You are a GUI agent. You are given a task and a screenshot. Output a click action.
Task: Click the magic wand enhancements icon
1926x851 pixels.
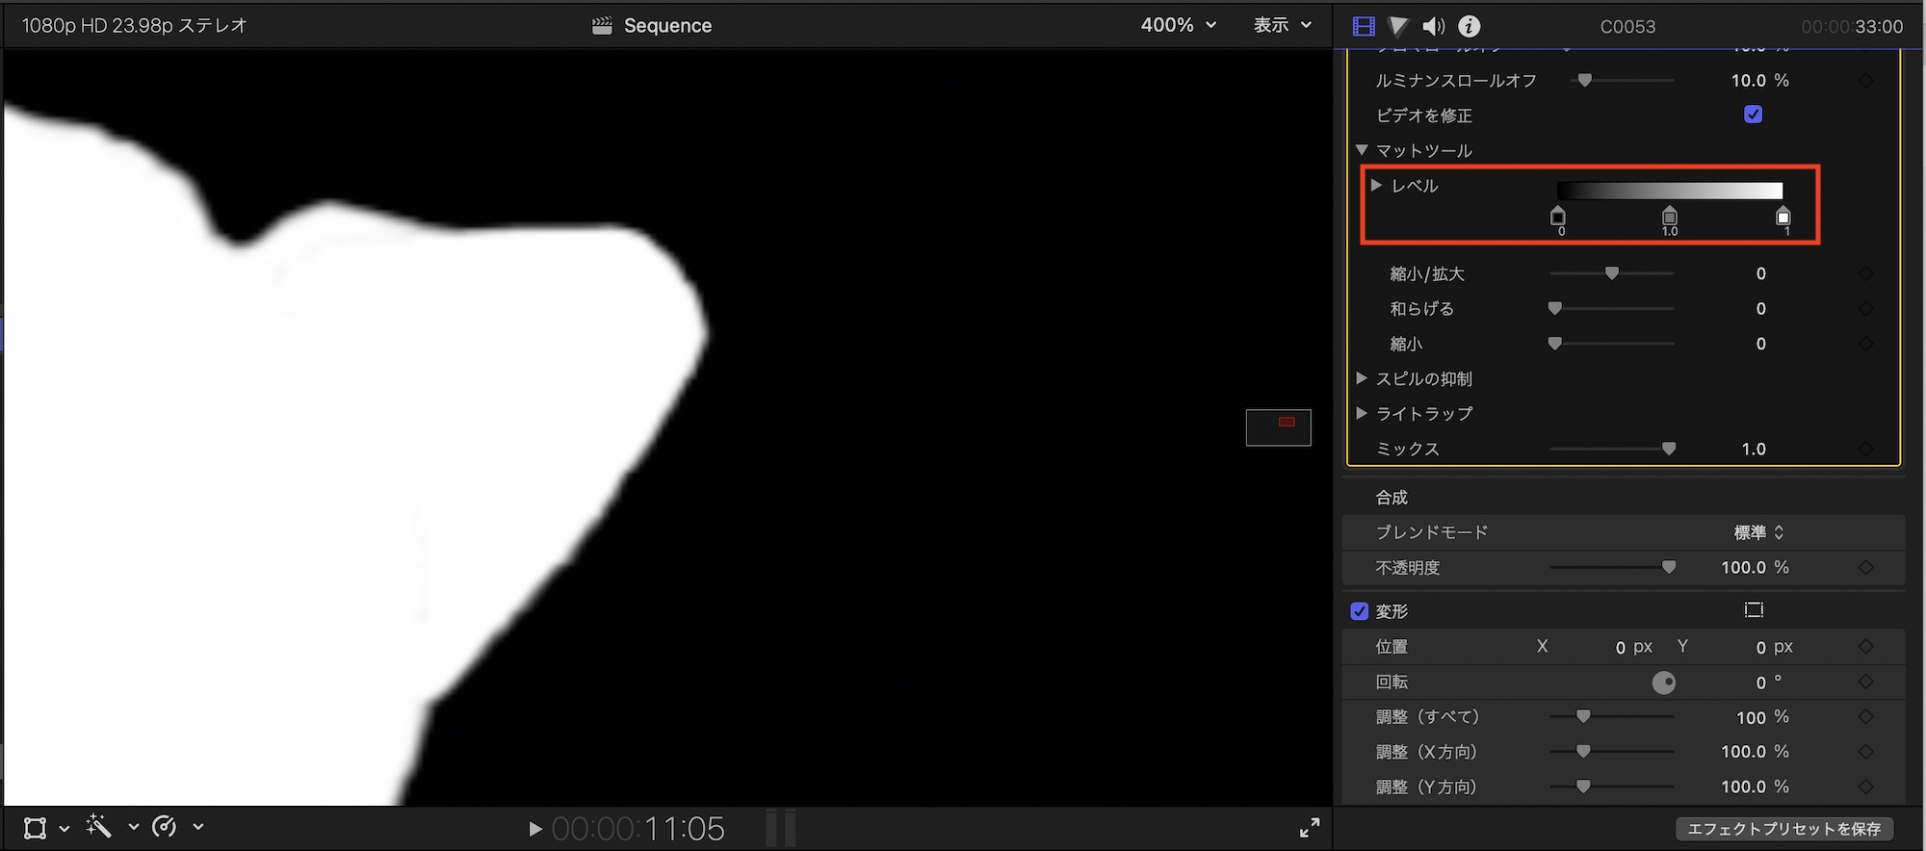click(x=99, y=826)
